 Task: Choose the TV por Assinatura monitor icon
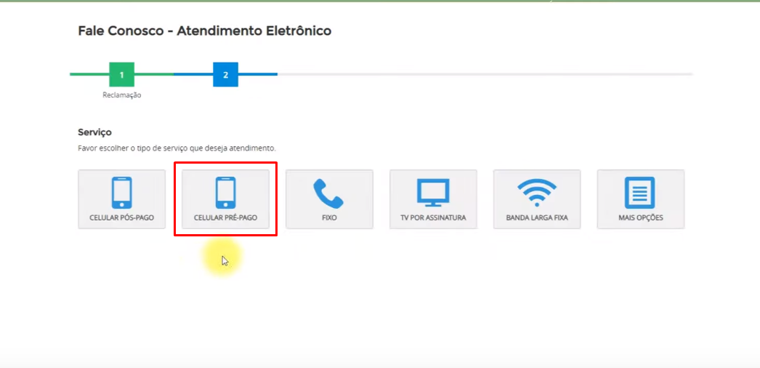point(433,193)
